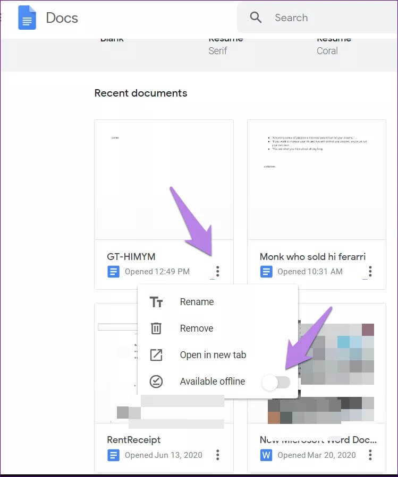The image size is (398, 477).
Task: Choose Rename from the context menu
Action: (x=217, y=302)
